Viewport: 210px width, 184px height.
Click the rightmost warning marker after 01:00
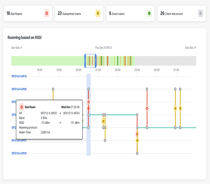tap(180, 108)
